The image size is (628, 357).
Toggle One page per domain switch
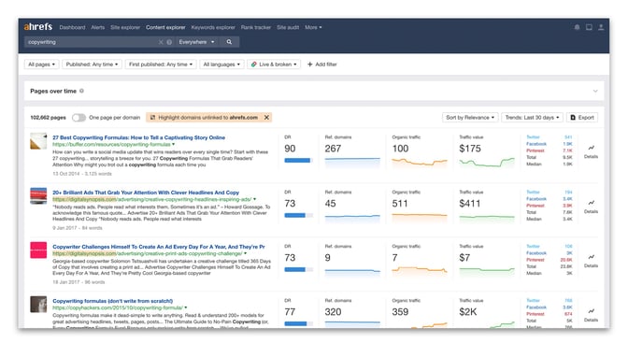point(78,118)
